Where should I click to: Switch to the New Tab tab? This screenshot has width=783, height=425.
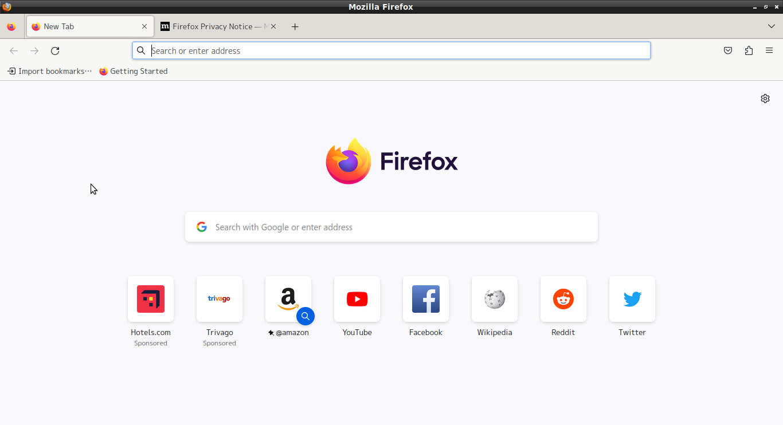[x=90, y=26]
